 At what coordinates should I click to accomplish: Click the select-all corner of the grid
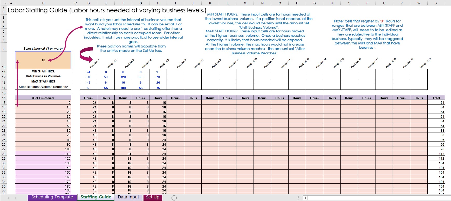click(x=4, y=3)
